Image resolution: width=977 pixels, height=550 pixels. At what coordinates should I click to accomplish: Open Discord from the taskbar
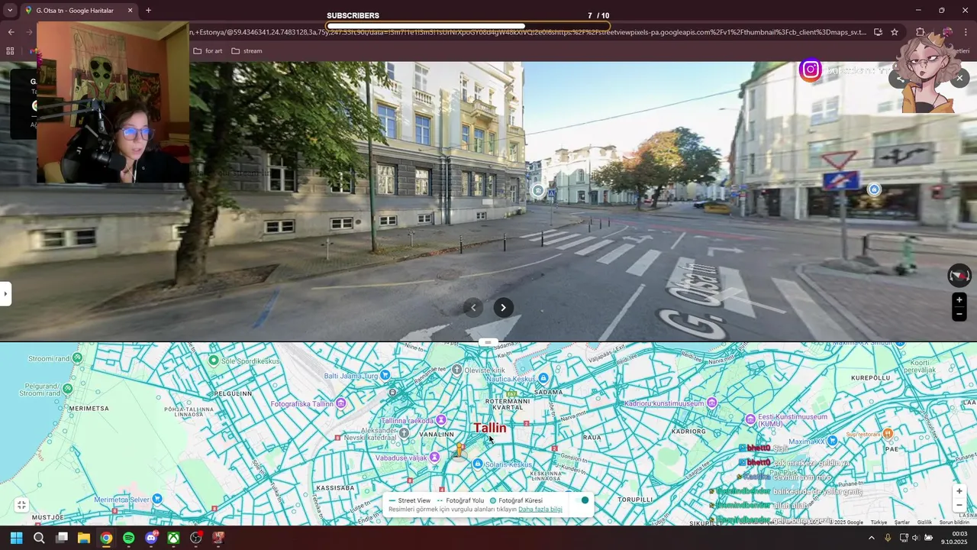[x=151, y=538]
